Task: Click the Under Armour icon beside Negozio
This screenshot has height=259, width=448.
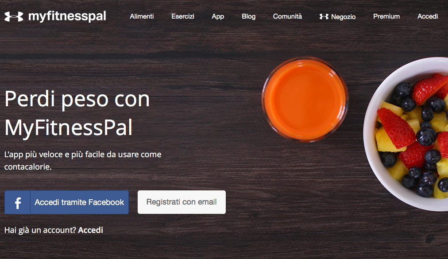Action: click(x=324, y=16)
